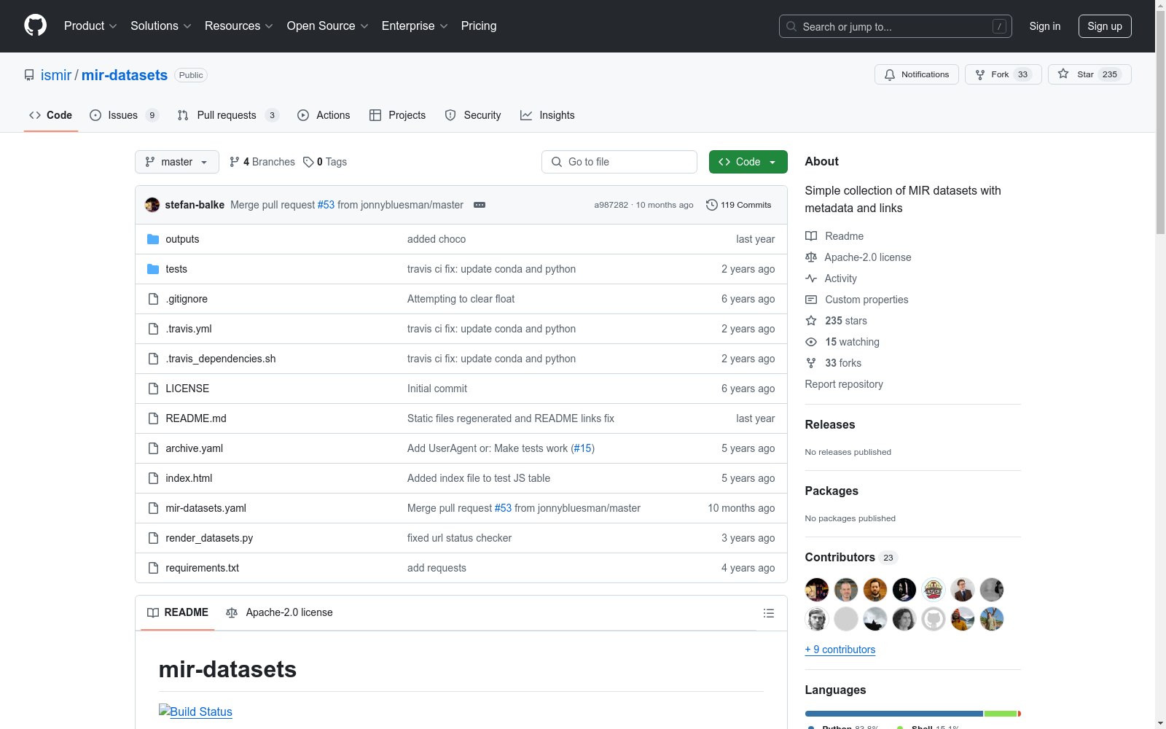Click the star icon beside Star
Viewport: 1166px width, 729px height.
click(x=1063, y=74)
